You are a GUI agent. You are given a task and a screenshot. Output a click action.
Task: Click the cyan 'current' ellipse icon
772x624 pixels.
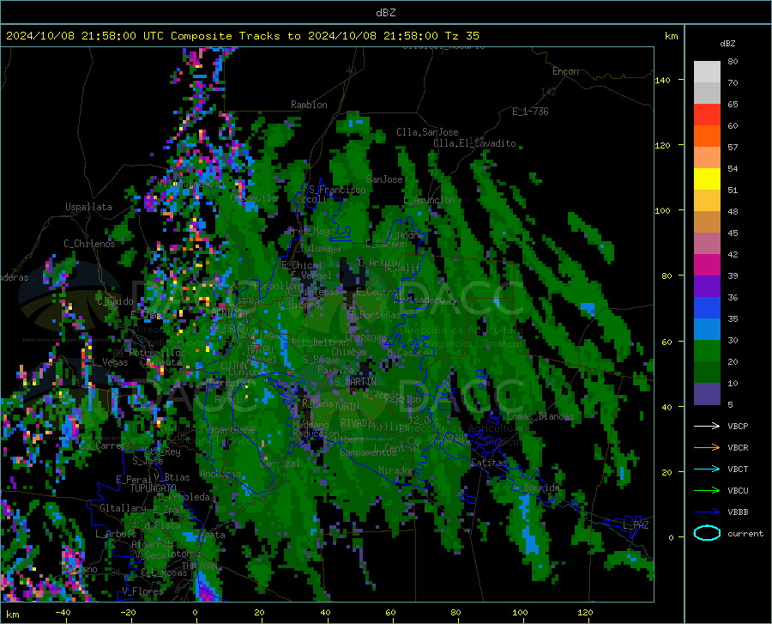[x=707, y=533]
